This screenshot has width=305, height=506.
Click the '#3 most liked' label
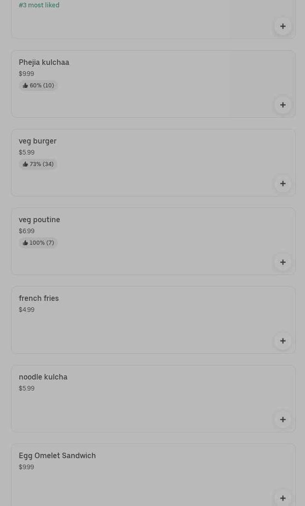(x=39, y=6)
